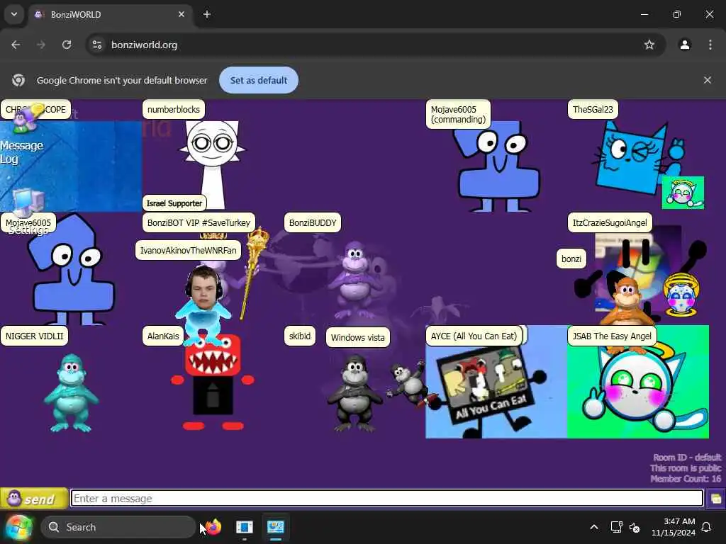Viewport: 726px width, 544px height.
Task: Click the numberblocks name tag
Action: click(174, 110)
